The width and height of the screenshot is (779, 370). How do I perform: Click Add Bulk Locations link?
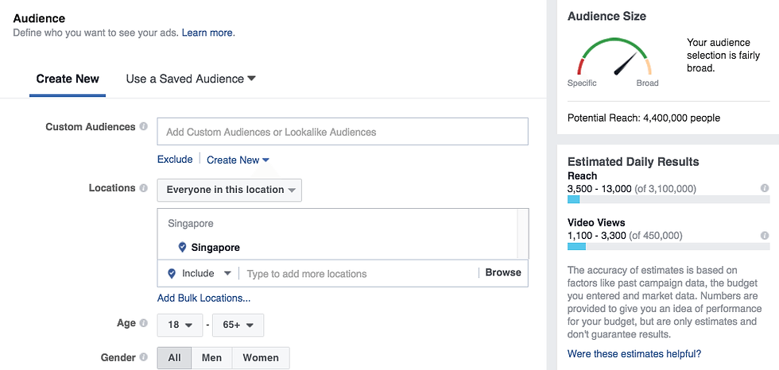[203, 299]
